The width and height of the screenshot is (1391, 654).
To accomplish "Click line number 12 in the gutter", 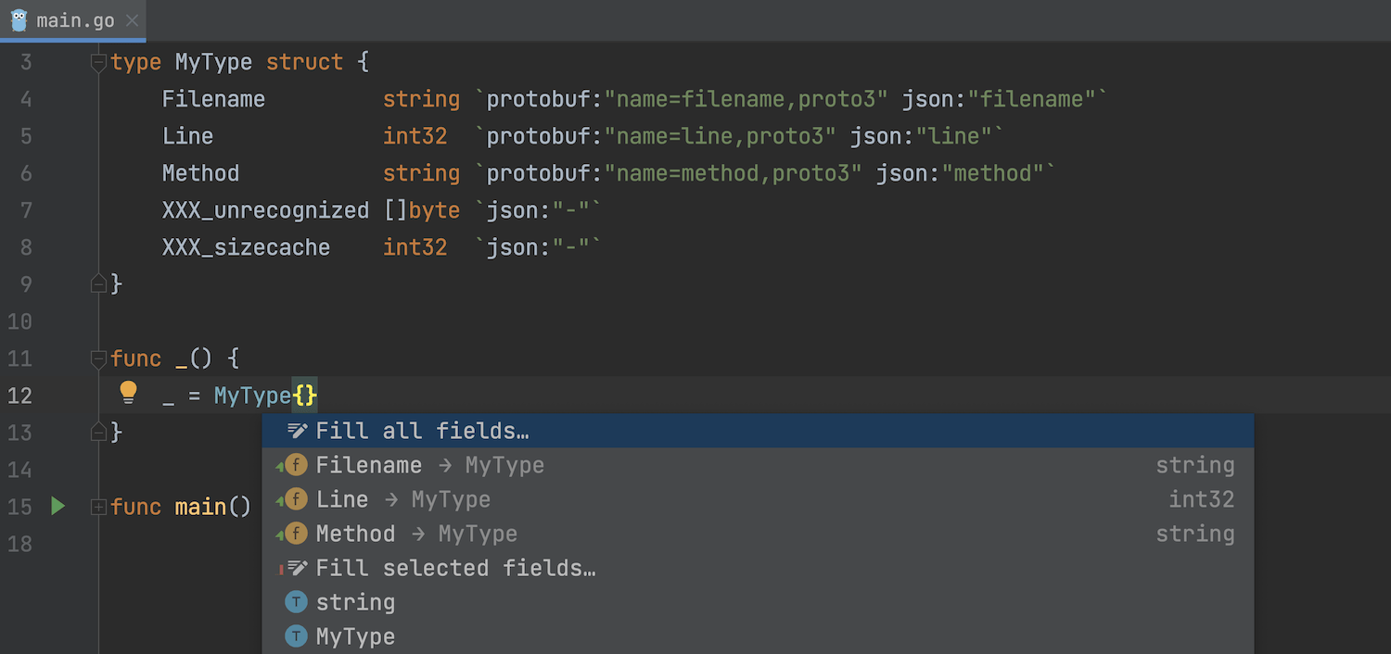I will coord(19,396).
